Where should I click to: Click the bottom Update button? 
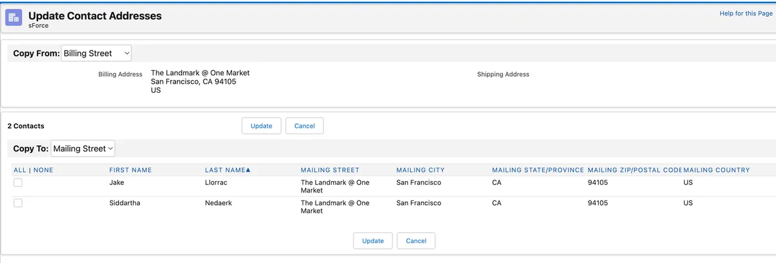point(373,240)
